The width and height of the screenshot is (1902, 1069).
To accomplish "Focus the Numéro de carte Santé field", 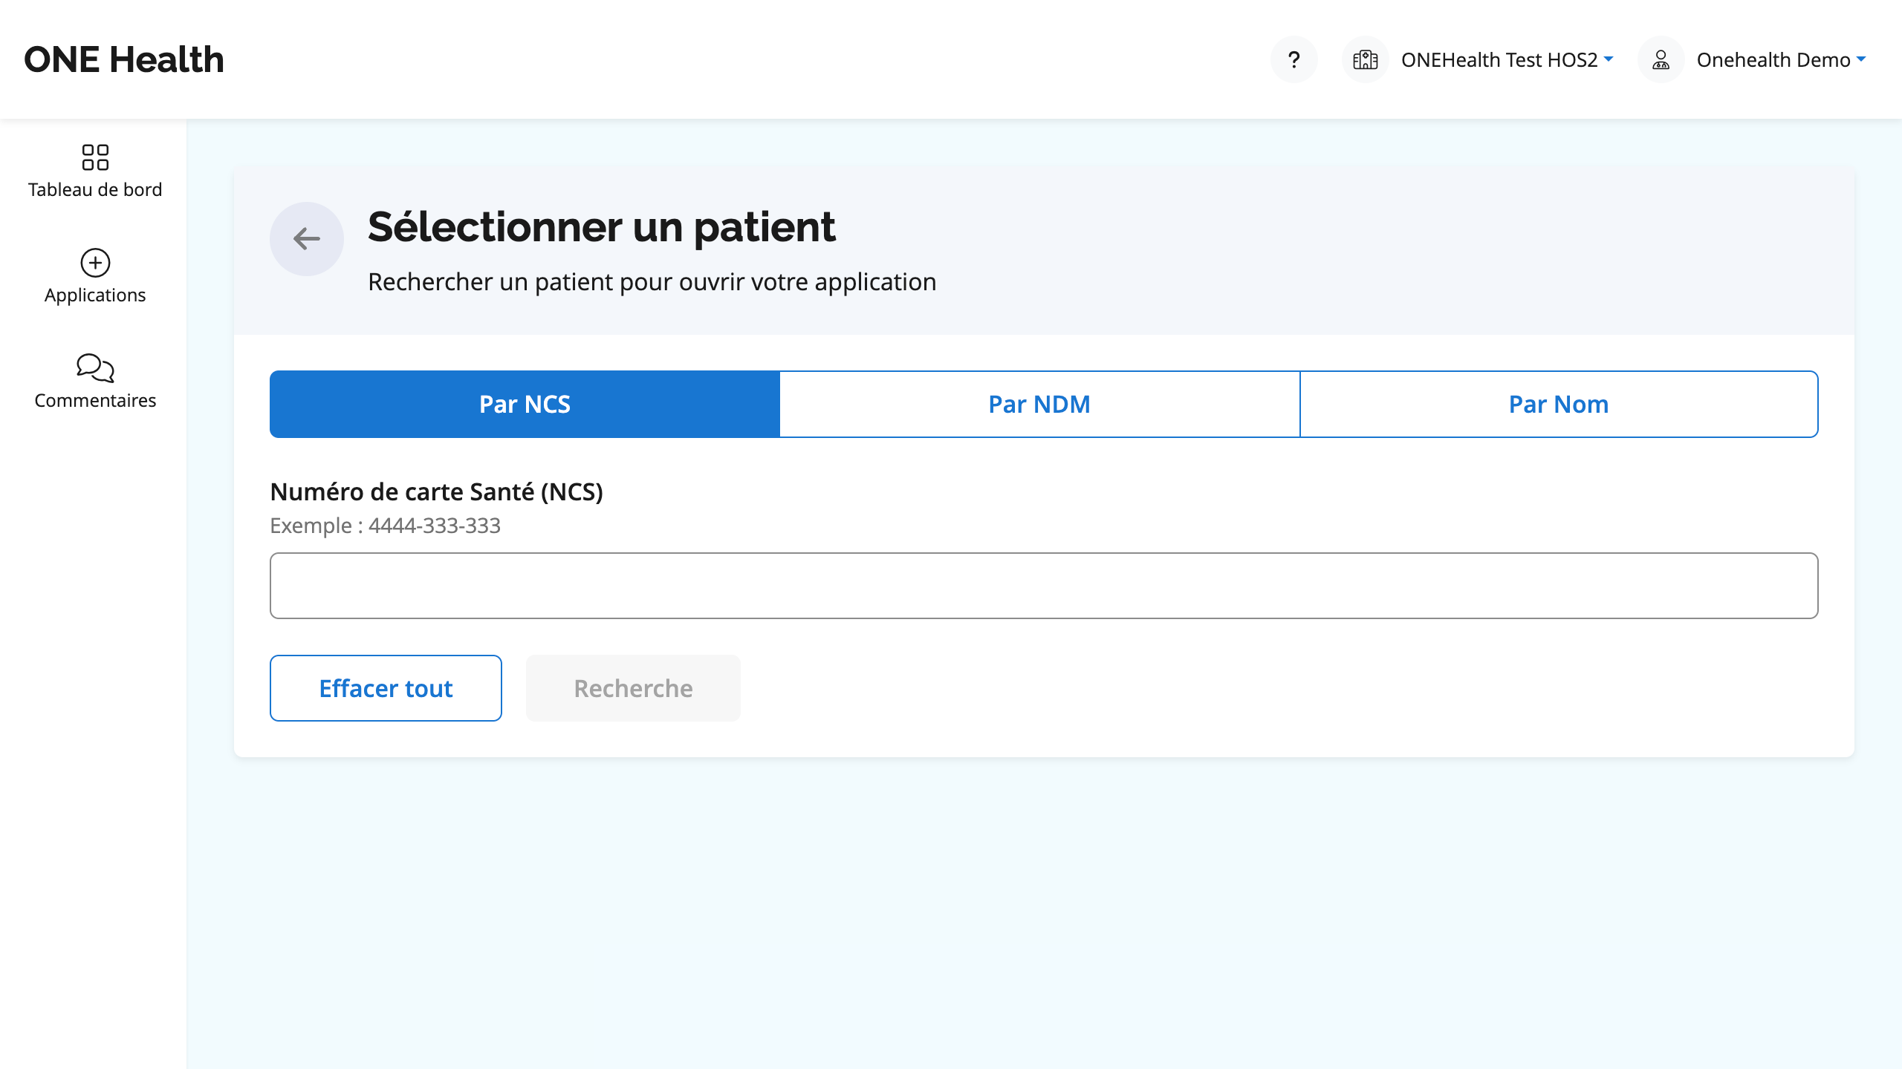I will pyautogui.click(x=1044, y=586).
